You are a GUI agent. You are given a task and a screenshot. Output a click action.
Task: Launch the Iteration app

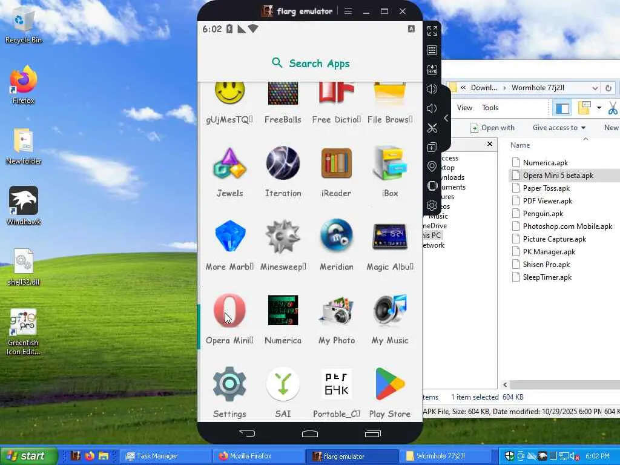tap(283, 173)
